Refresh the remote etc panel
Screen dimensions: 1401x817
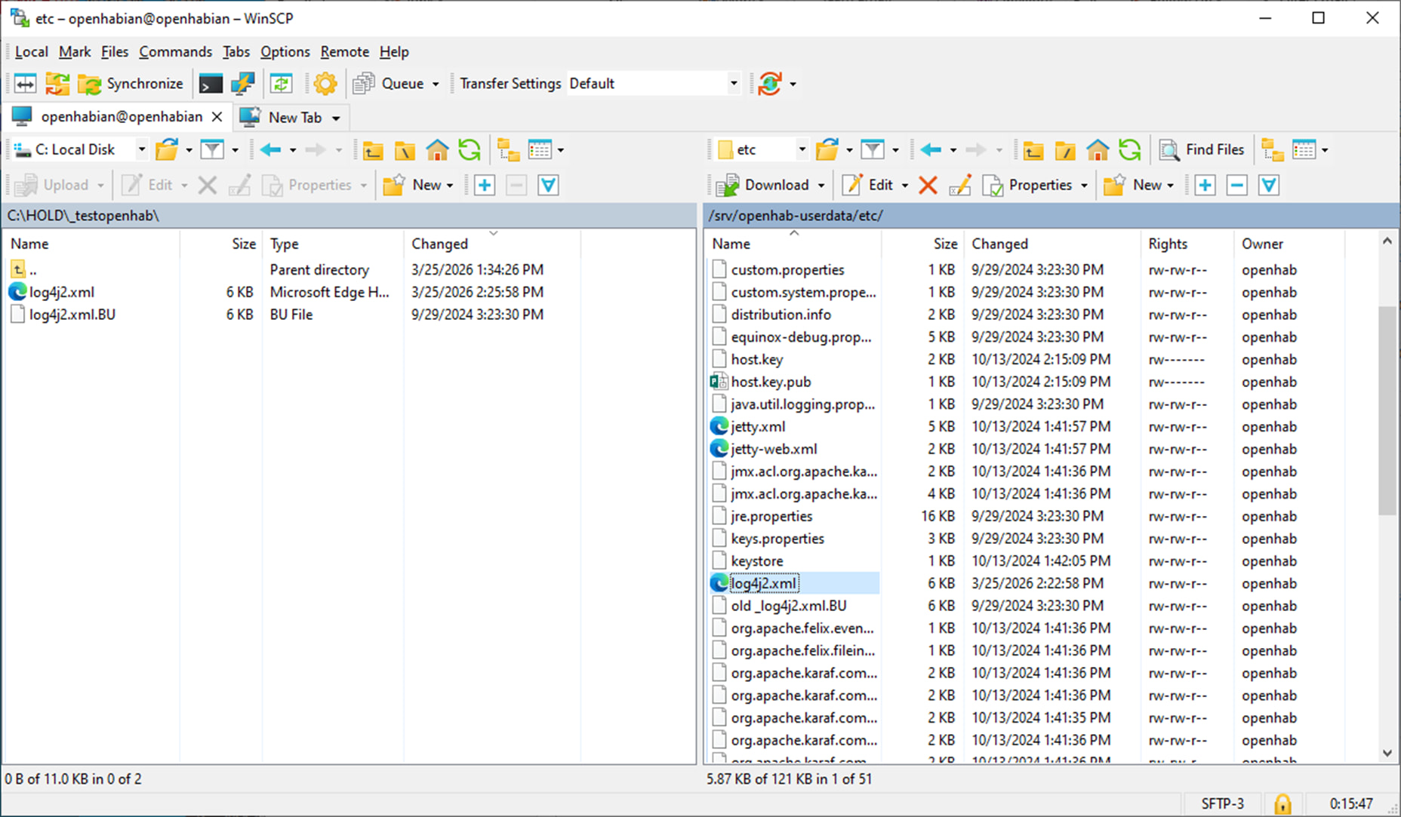click(1129, 149)
